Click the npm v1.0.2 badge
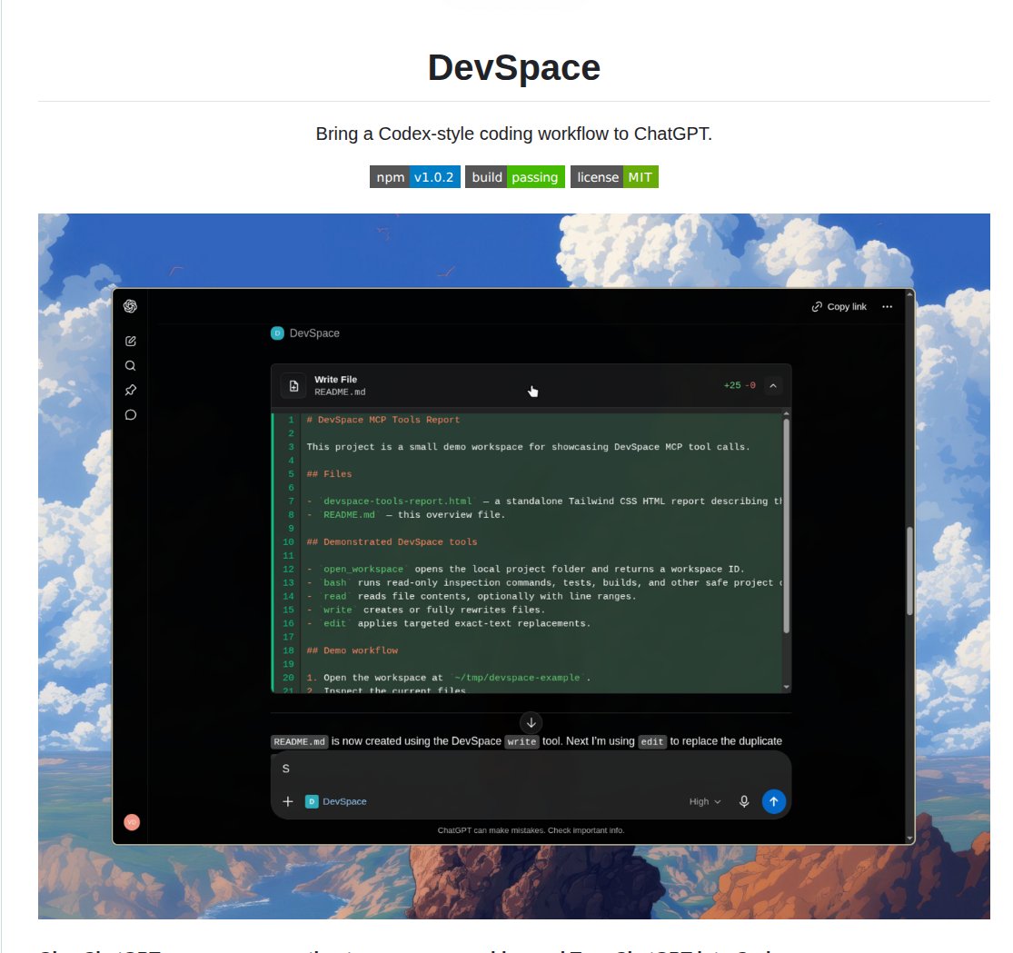This screenshot has width=1013, height=953. click(x=415, y=177)
